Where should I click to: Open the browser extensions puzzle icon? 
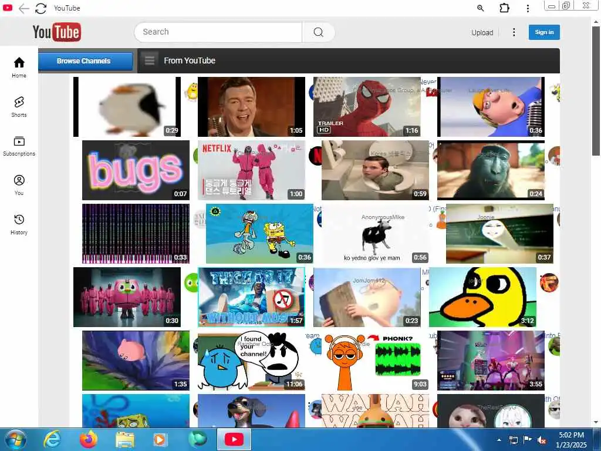click(504, 8)
